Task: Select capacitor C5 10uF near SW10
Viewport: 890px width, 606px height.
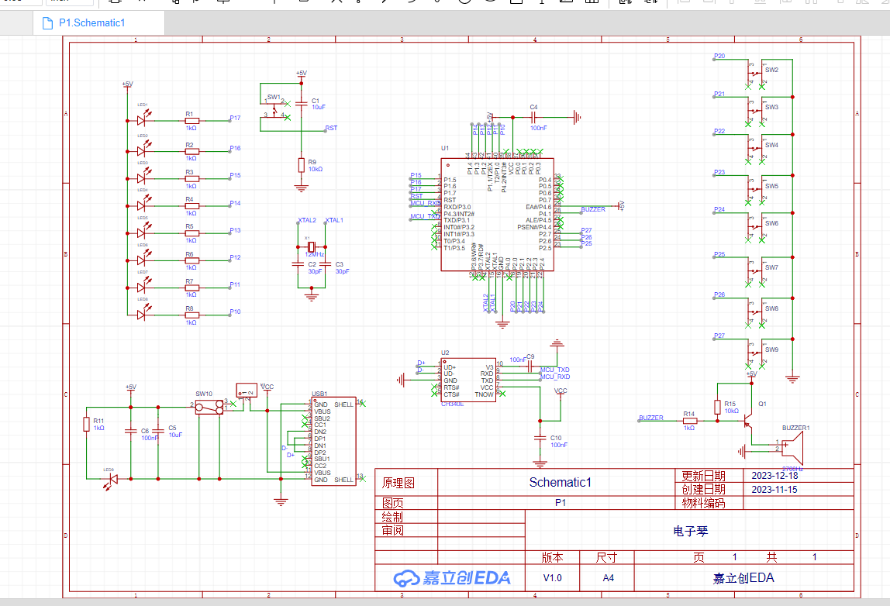Action: pos(158,431)
